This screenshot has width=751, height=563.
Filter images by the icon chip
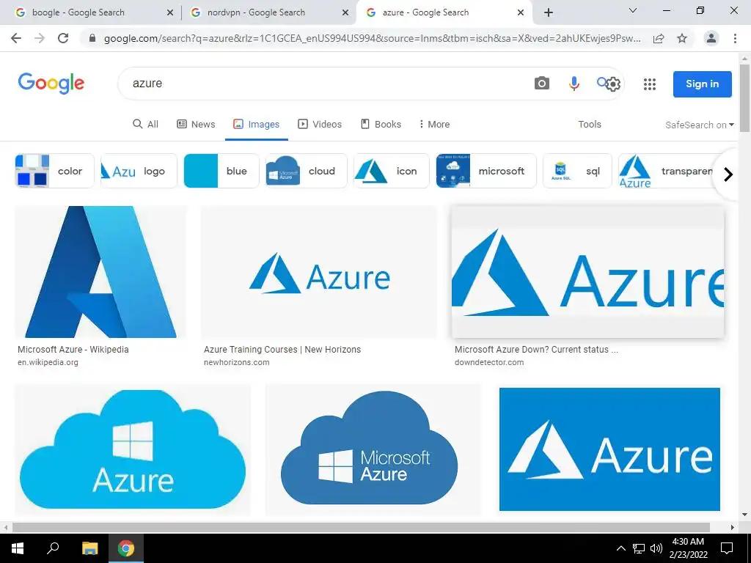tap(392, 171)
